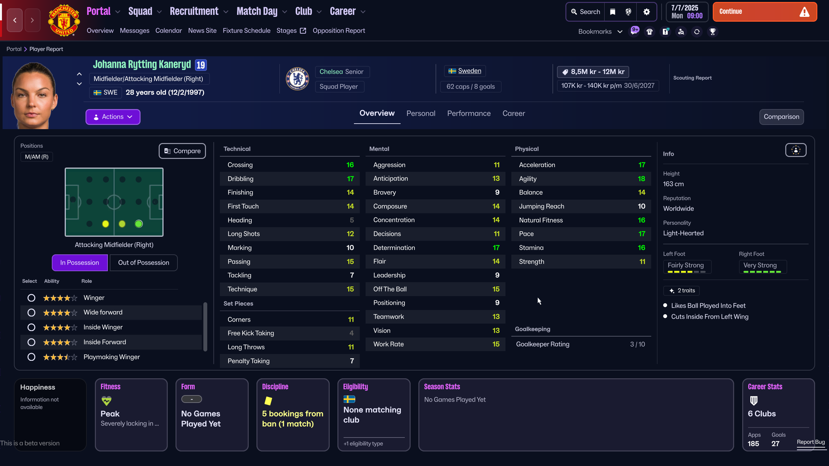Screen dimensions: 829x466
Task: Open the Recruitment menu dropdown
Action: 199,12
